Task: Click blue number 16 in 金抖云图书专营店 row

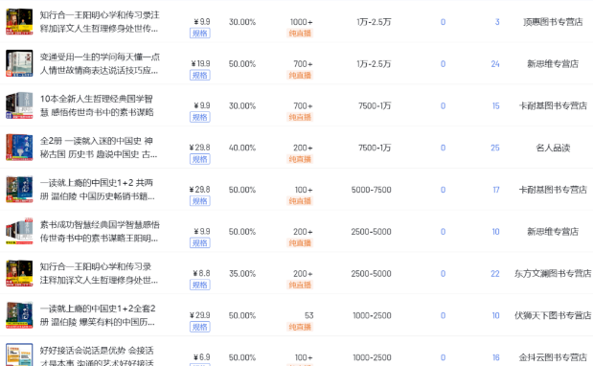Action: click(496, 357)
